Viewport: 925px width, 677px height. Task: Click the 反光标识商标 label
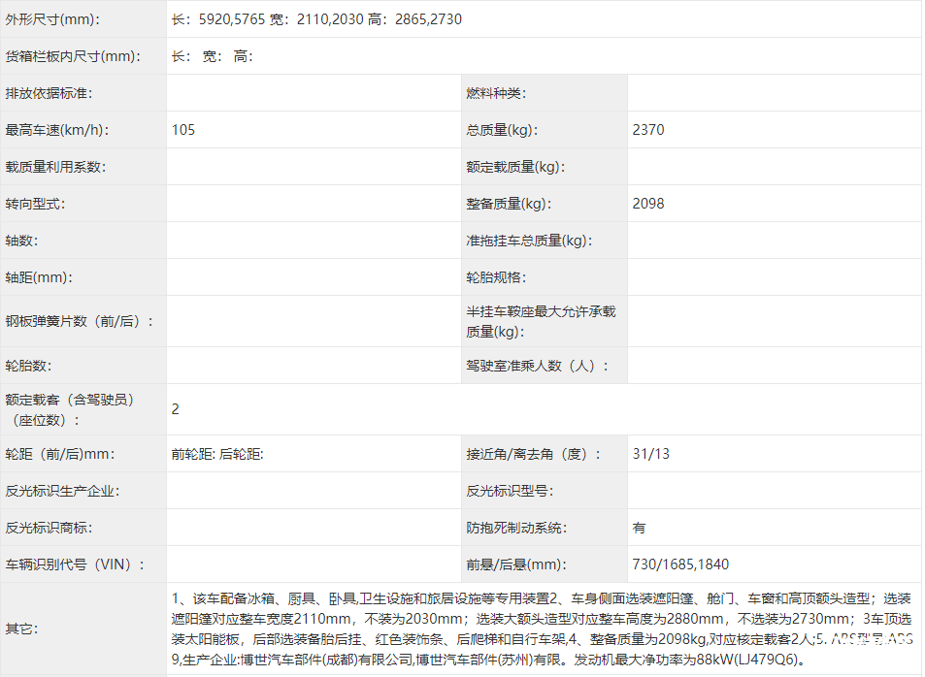pyautogui.click(x=49, y=529)
